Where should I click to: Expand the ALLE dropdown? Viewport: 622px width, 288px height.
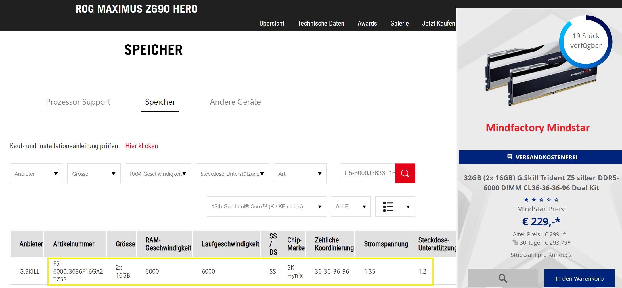coord(351,207)
